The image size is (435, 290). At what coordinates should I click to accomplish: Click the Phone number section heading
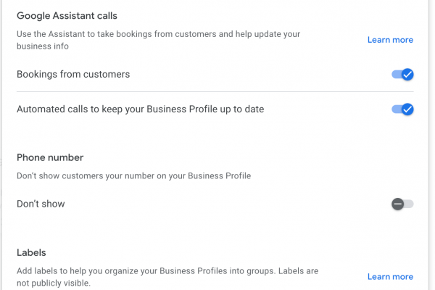(50, 157)
